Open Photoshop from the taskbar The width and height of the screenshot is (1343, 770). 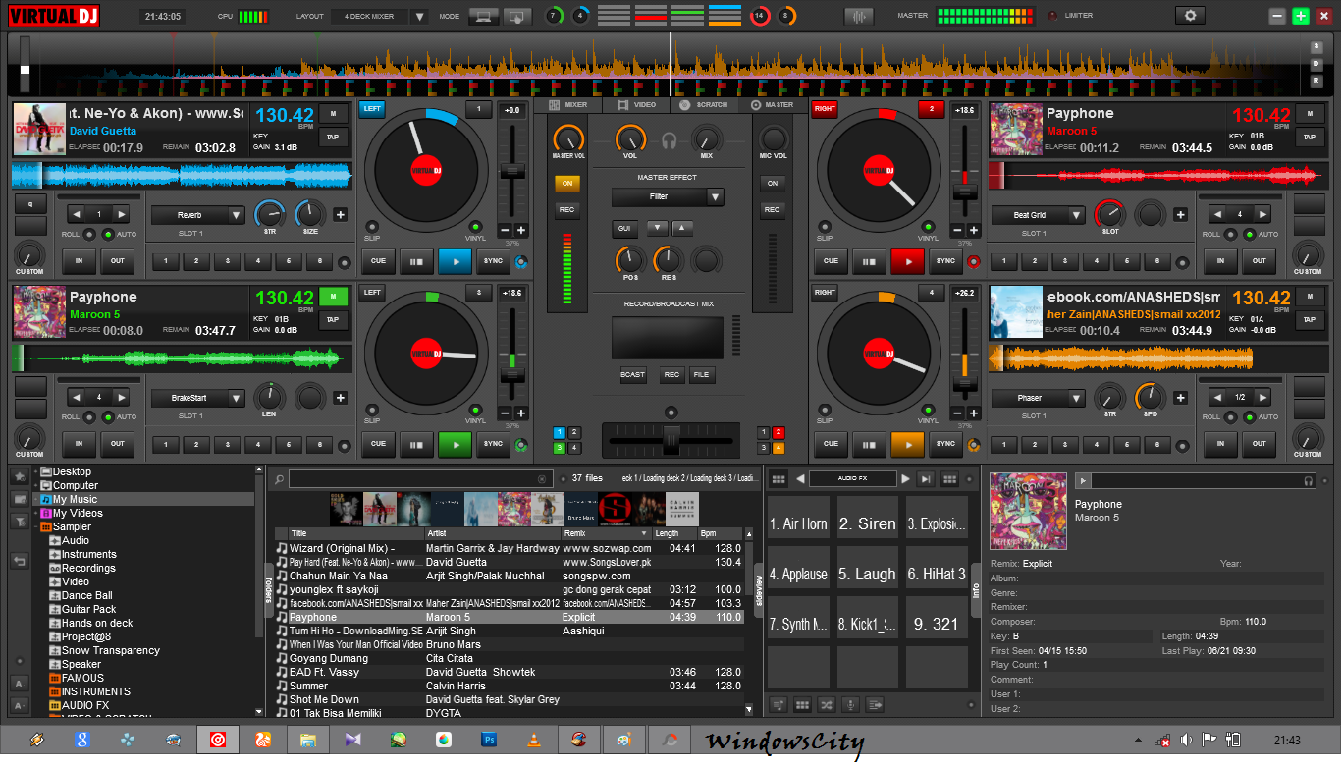[489, 740]
